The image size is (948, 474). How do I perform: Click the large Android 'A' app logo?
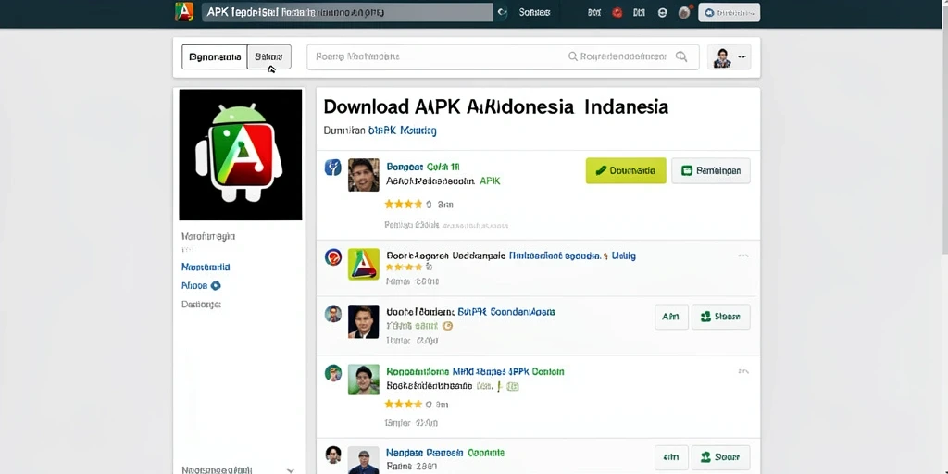tap(241, 155)
